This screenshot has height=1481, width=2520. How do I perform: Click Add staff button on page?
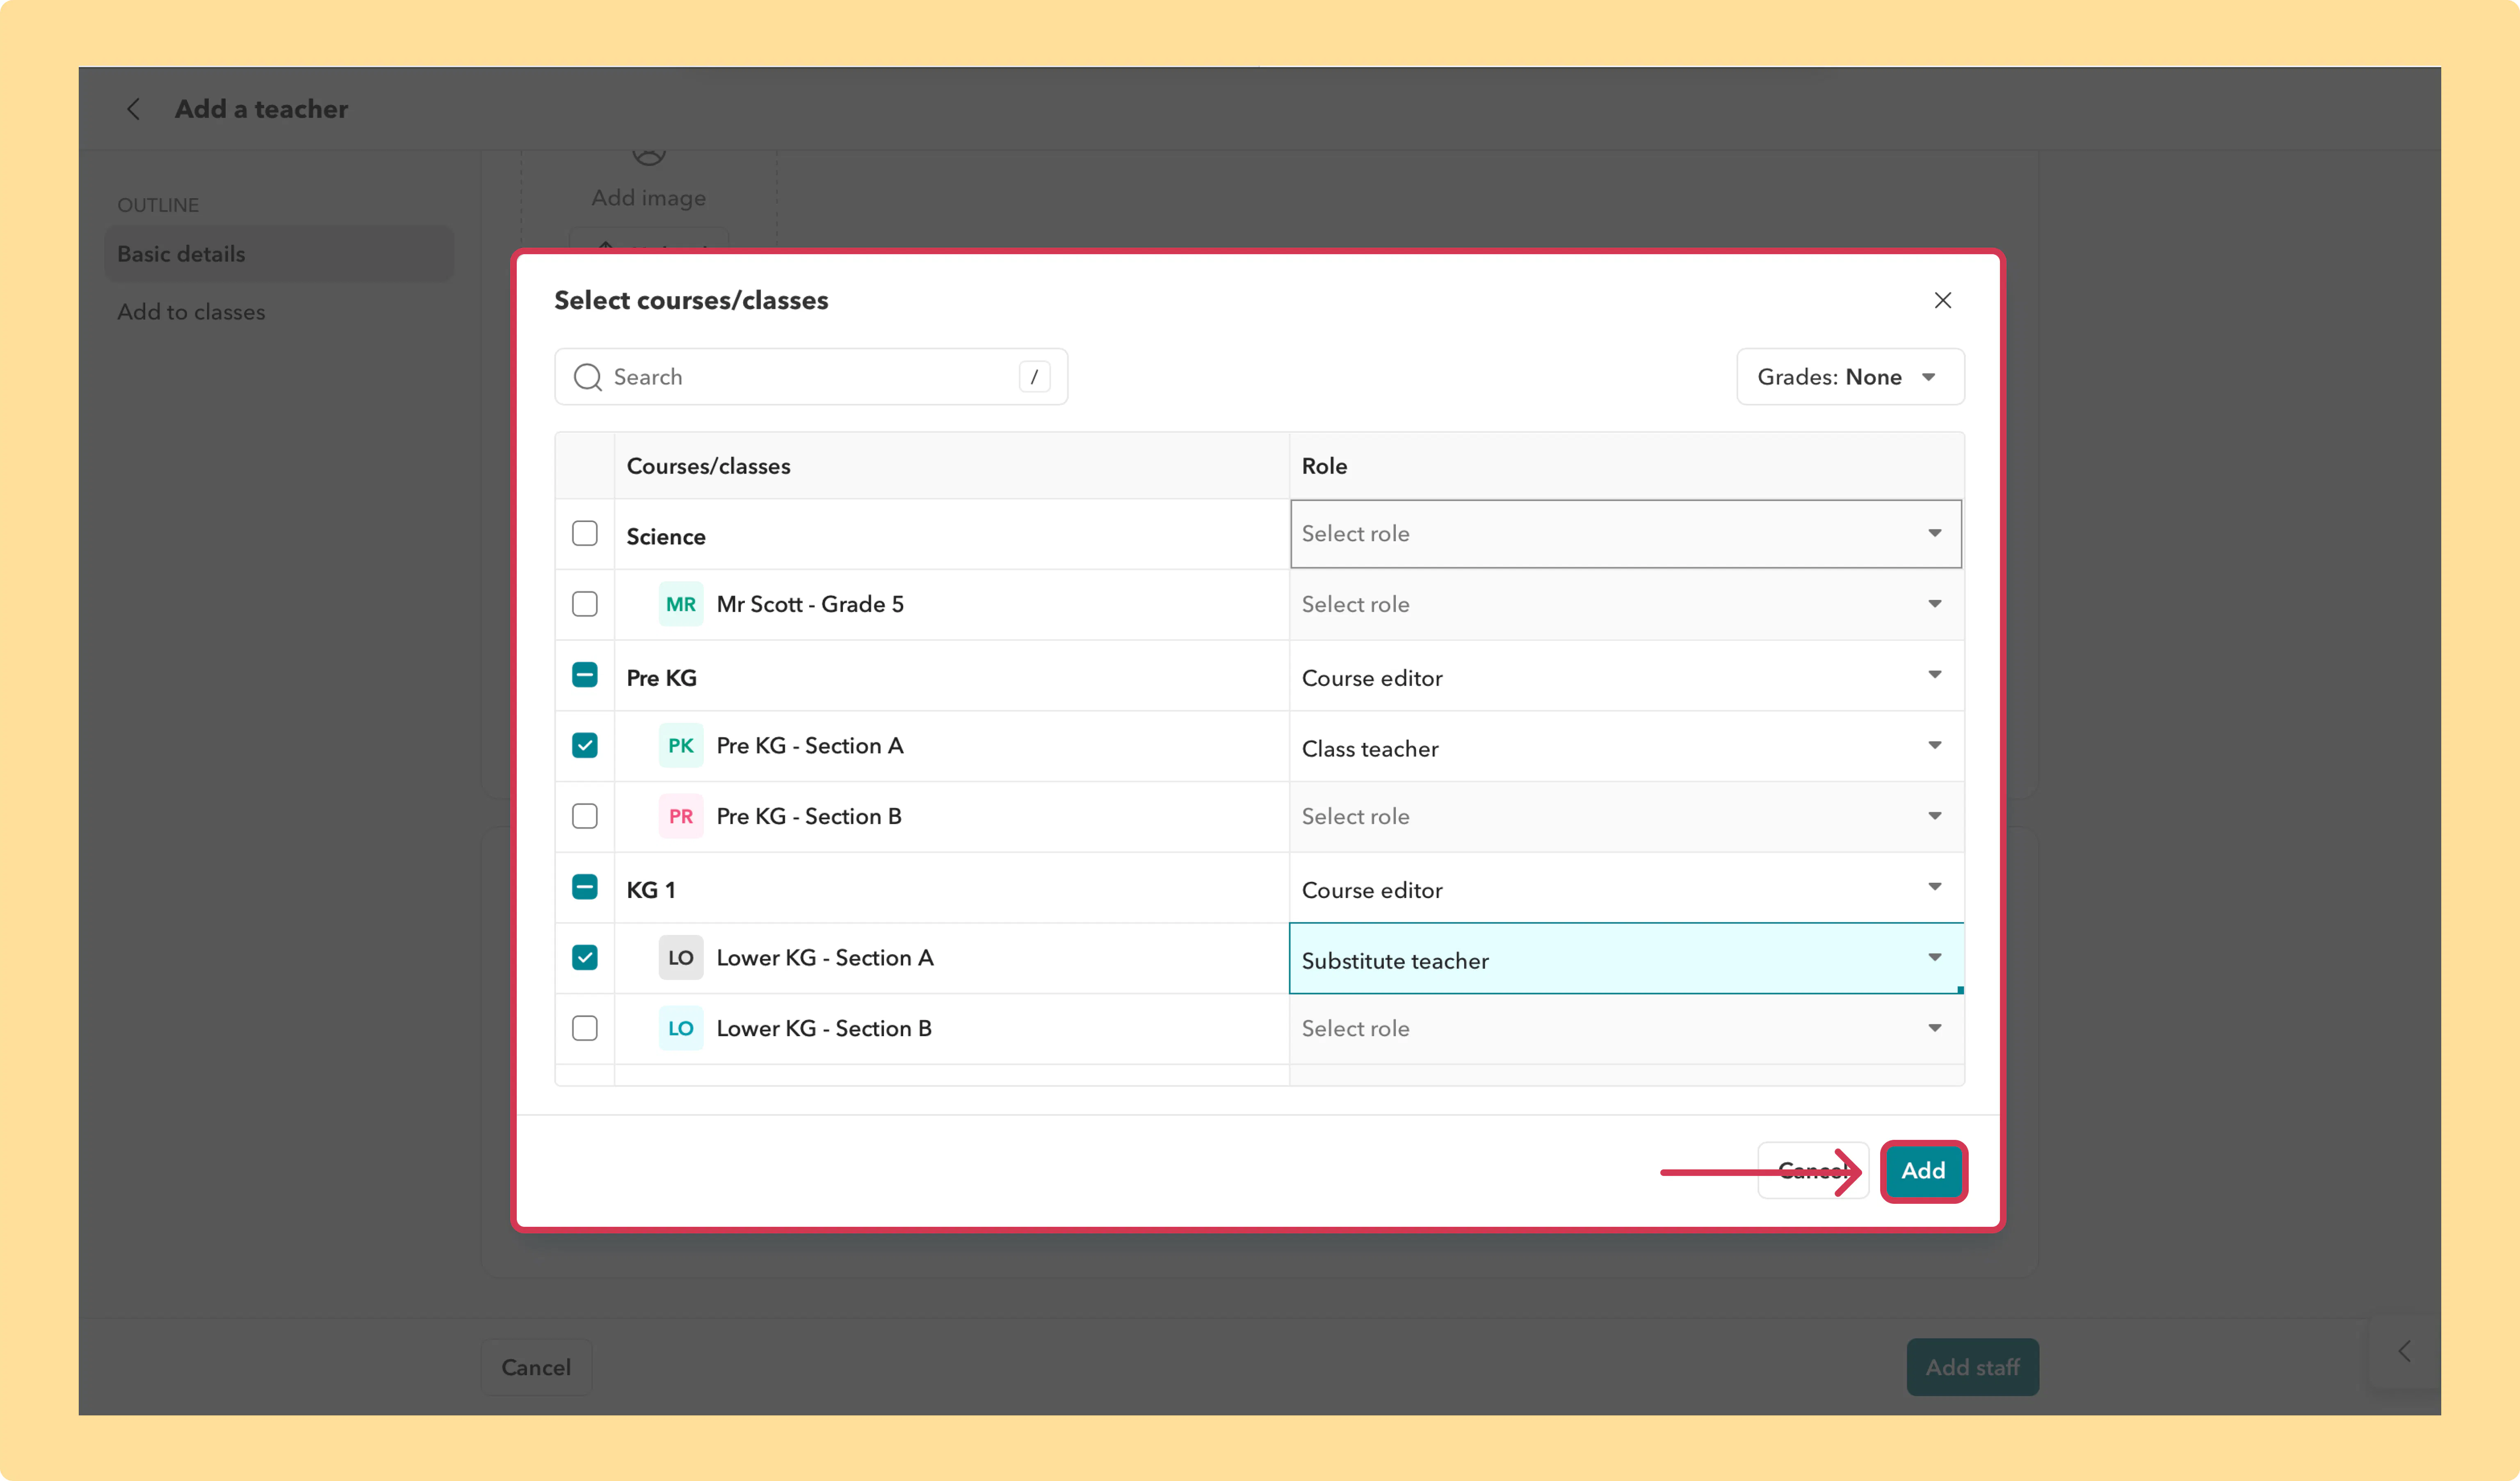1972,1367
